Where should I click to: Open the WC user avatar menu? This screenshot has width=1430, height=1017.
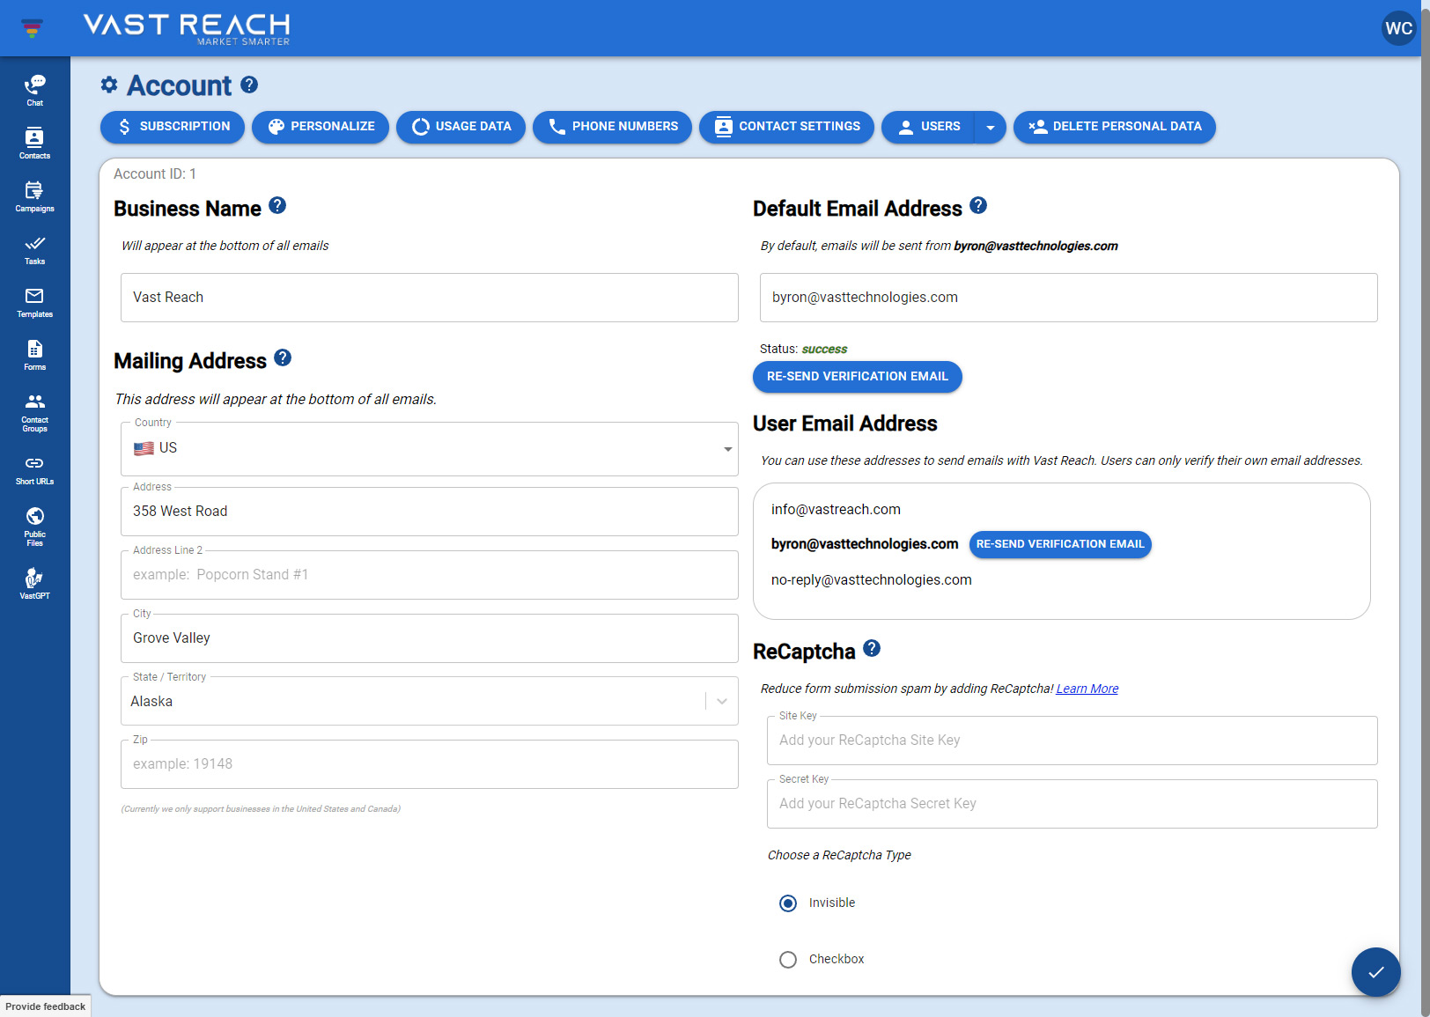tap(1398, 28)
